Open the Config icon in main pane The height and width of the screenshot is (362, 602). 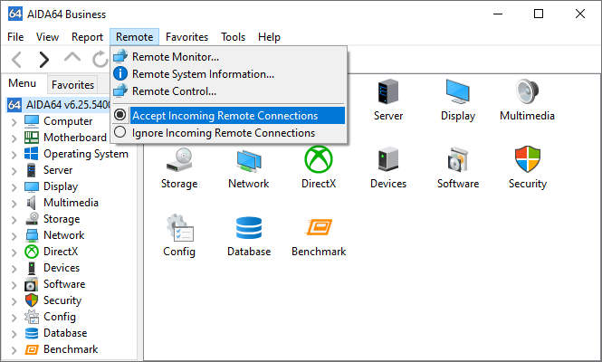pos(179,228)
